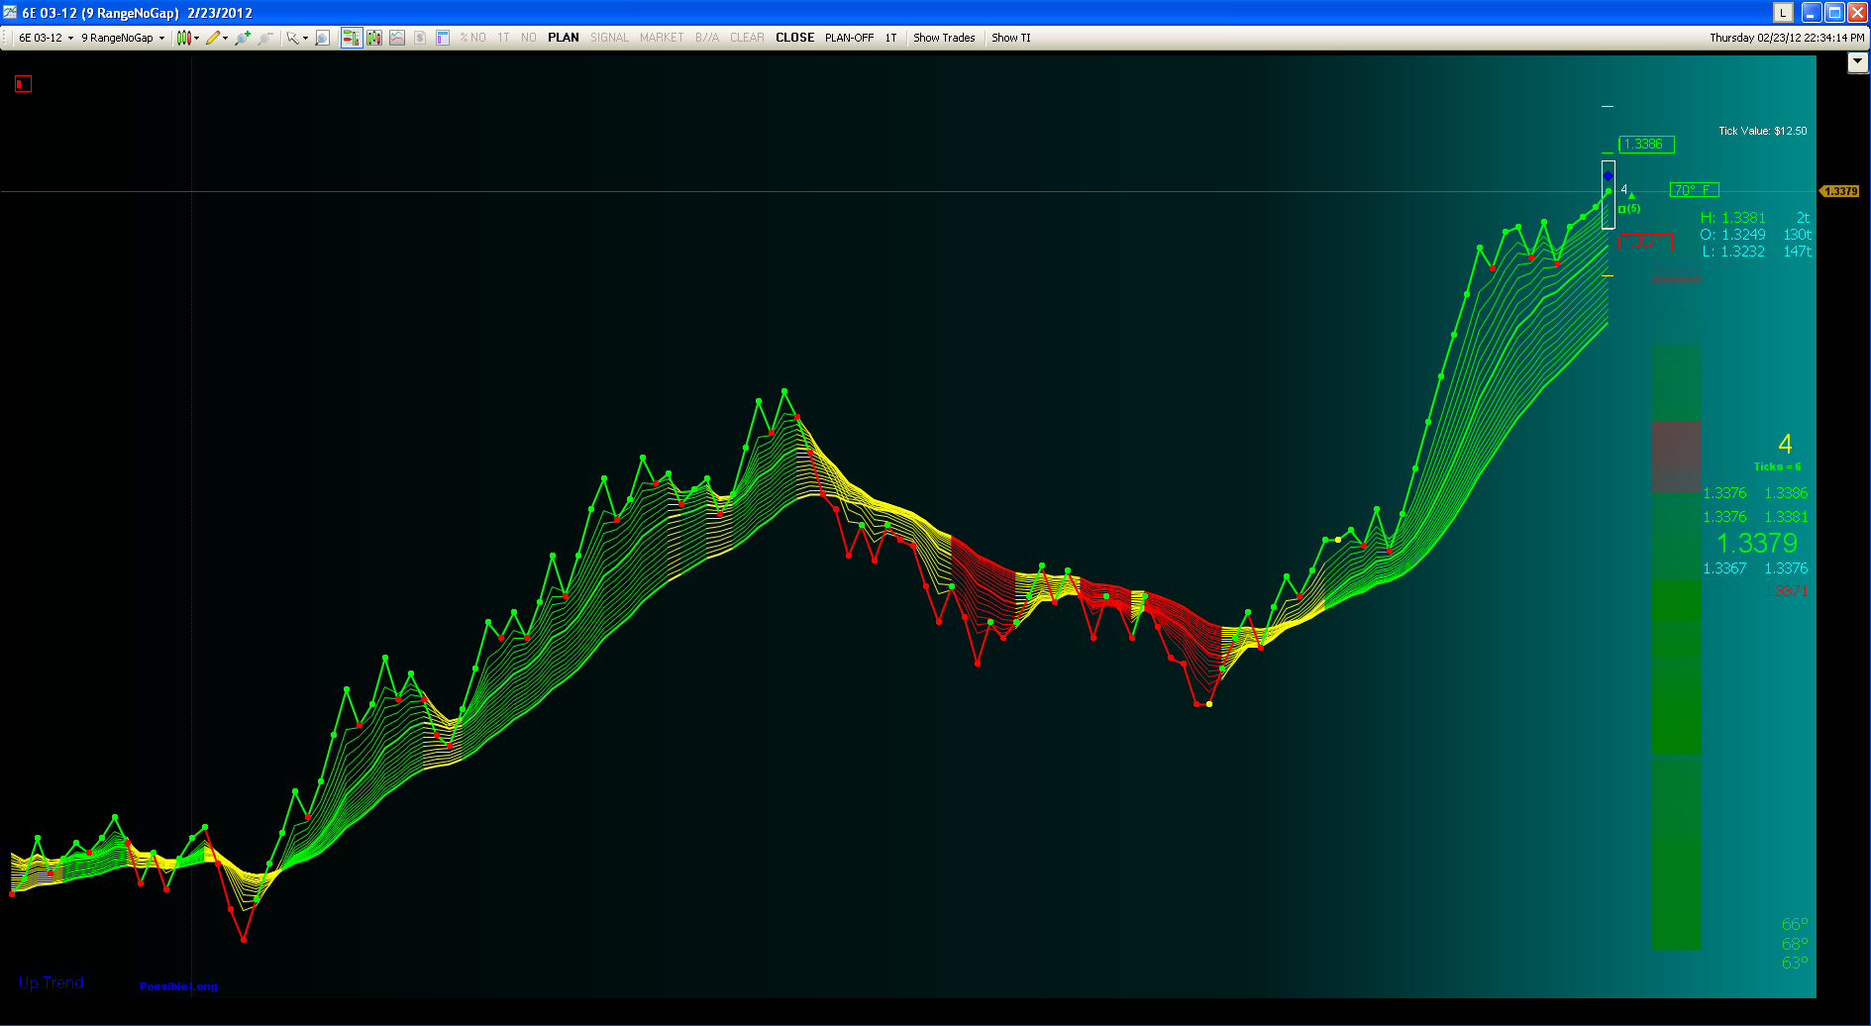The height and width of the screenshot is (1026, 1871).
Task: Click the L: 1.3232 low value
Action: (1732, 252)
